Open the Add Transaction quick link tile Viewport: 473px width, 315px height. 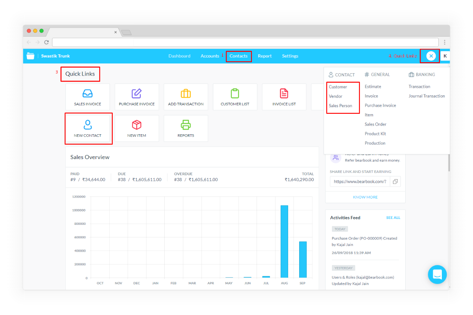point(186,97)
